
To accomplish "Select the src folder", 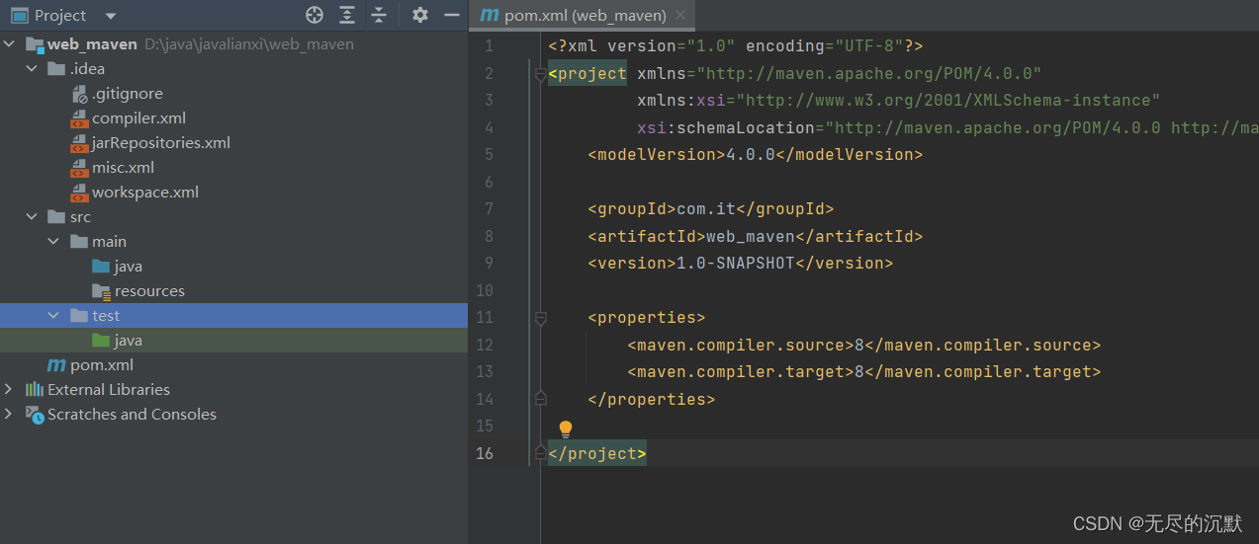I will [80, 217].
